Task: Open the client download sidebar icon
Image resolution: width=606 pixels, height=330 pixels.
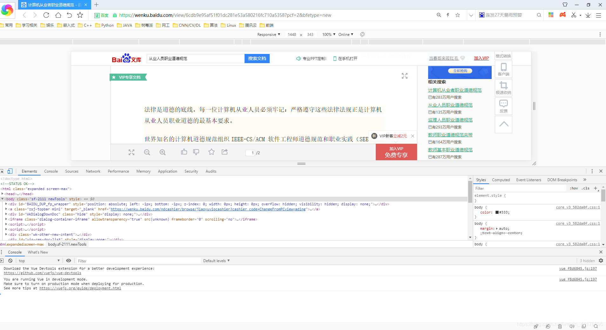Action: pos(503,69)
